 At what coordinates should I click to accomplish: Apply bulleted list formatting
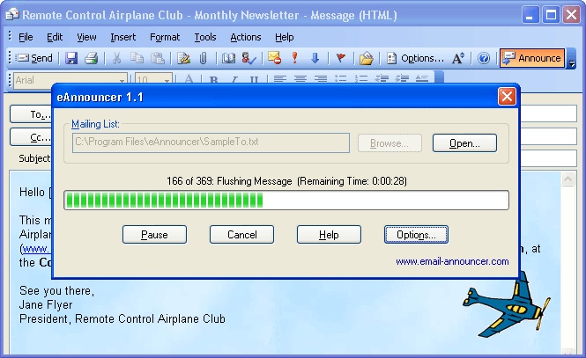(340, 79)
